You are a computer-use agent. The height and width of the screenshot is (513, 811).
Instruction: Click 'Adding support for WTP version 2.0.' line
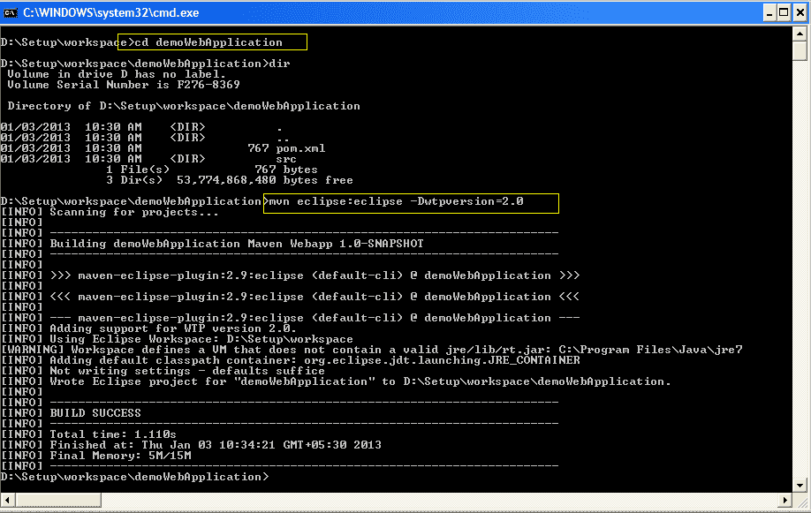coord(173,328)
